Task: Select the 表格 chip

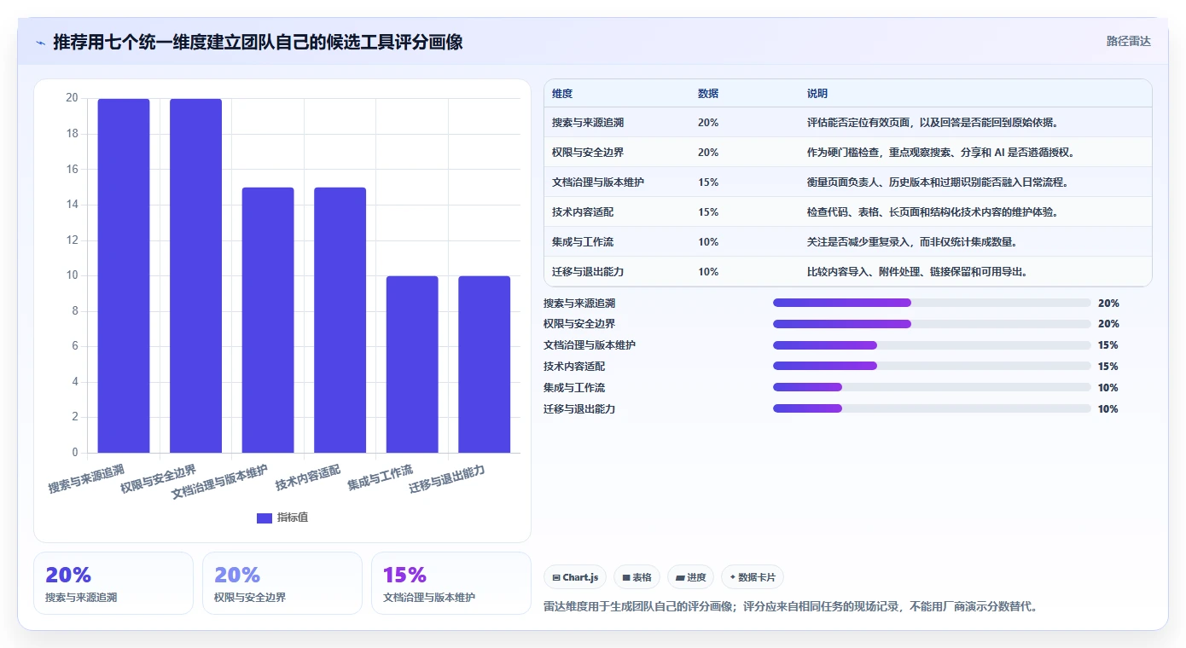Action: coord(637,577)
